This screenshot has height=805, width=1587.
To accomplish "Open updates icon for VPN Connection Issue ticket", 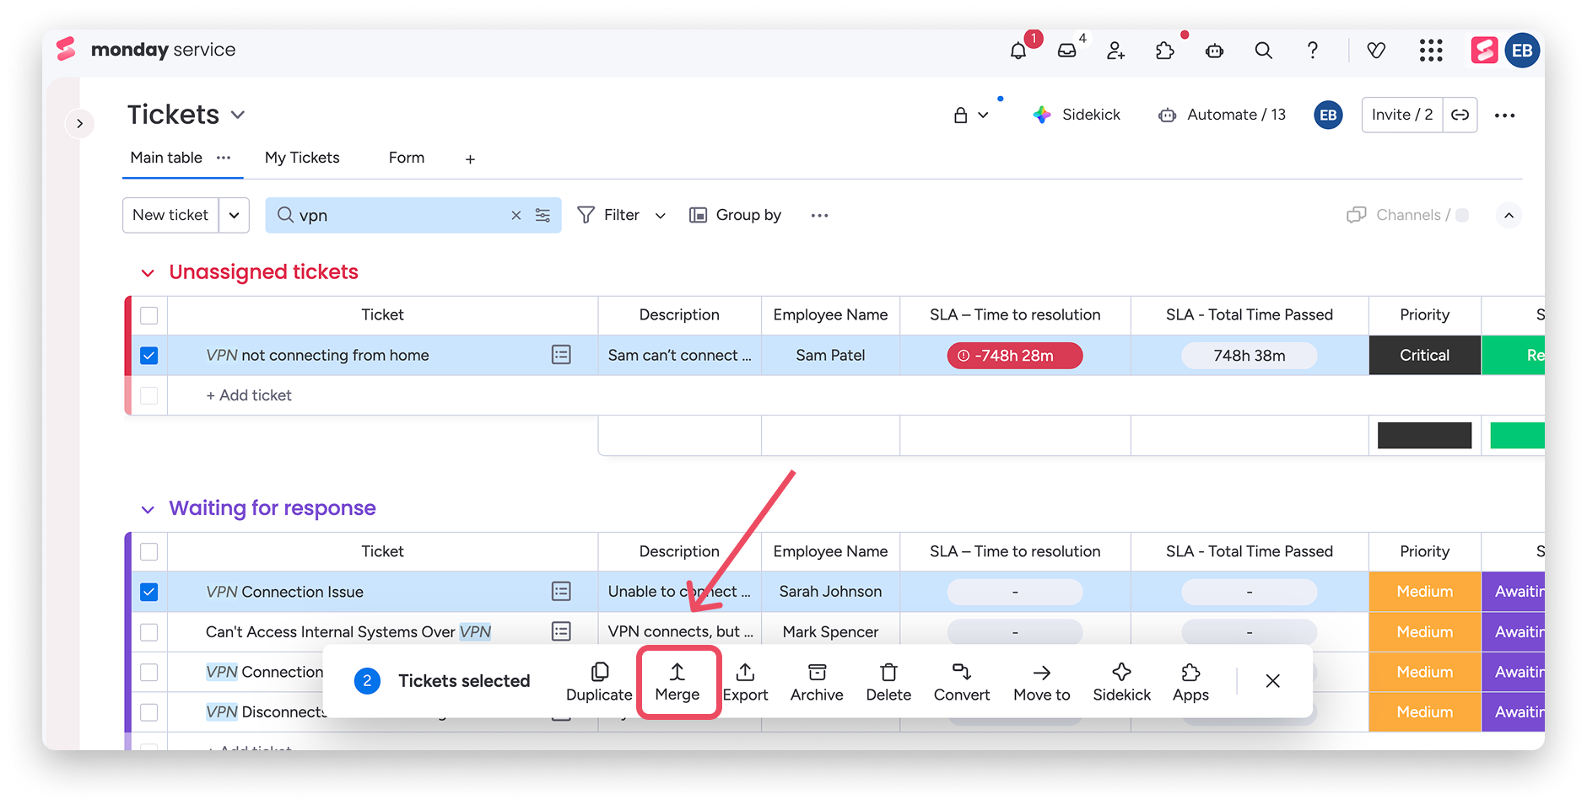I will click(x=561, y=592).
